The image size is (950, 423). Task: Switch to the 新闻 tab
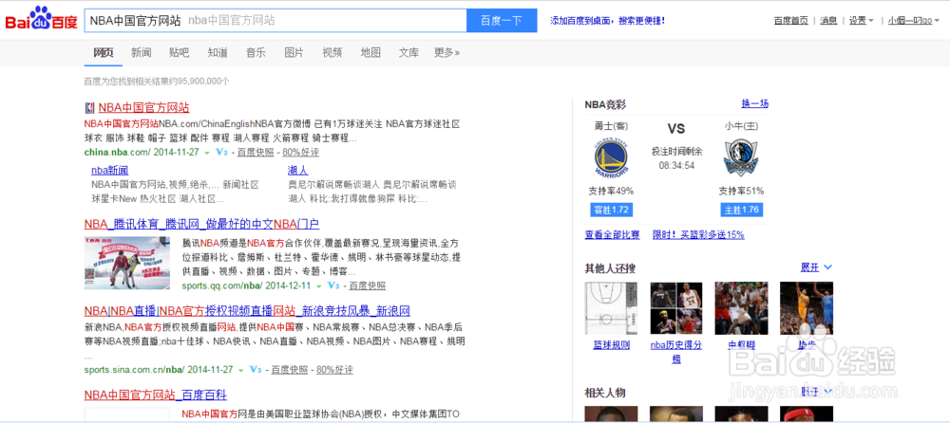pos(142,53)
